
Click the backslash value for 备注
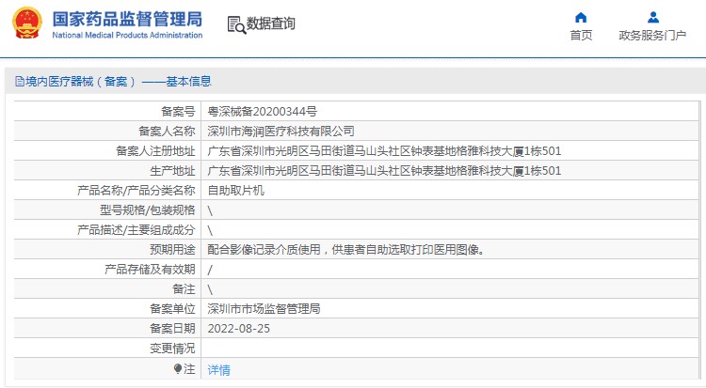pyautogui.click(x=210, y=289)
